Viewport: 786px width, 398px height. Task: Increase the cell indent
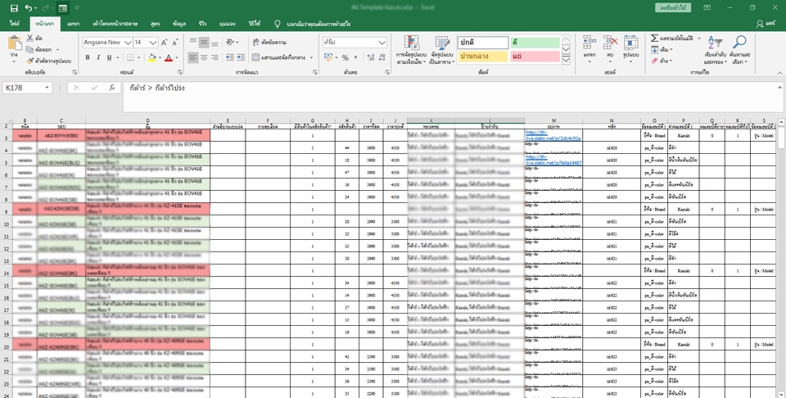[241, 57]
